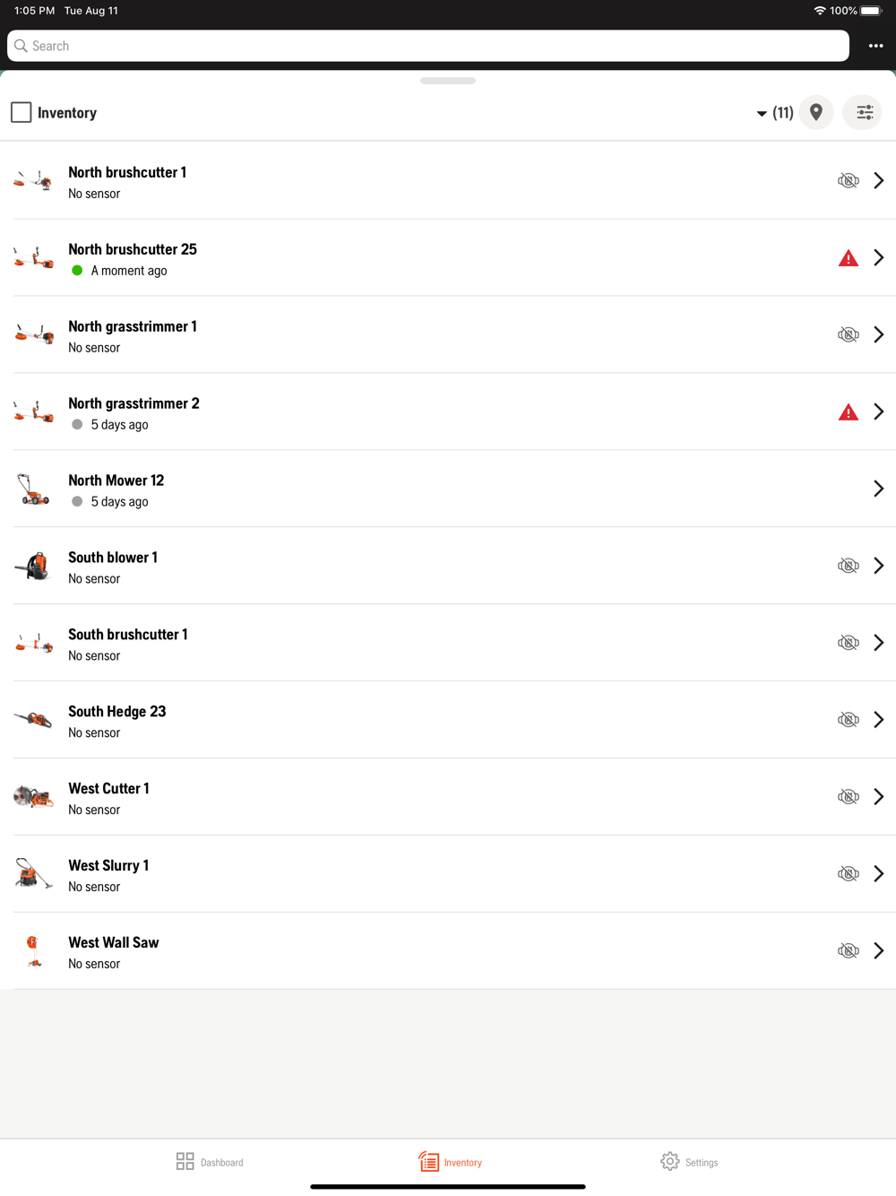The height and width of the screenshot is (1196, 896).
Task: Select the Inventory tab in bottom bar
Action: click(x=450, y=1162)
